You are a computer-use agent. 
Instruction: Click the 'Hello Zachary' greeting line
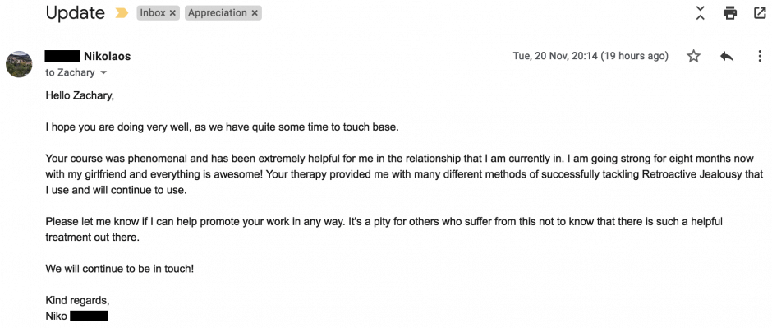coord(80,96)
